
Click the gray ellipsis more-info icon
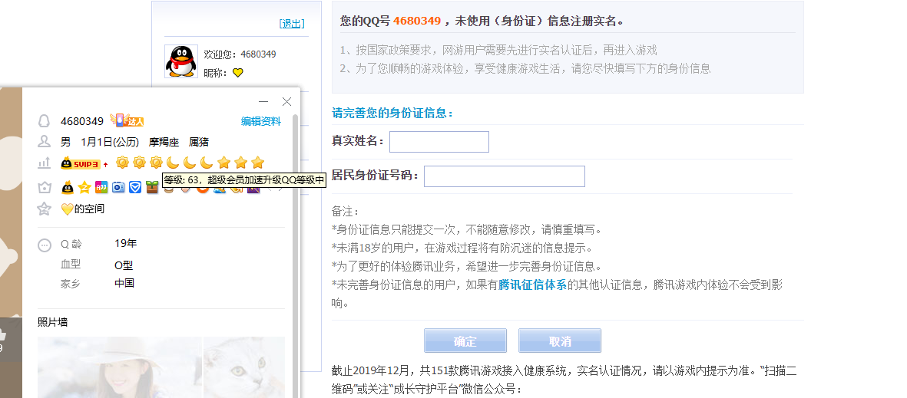44,245
